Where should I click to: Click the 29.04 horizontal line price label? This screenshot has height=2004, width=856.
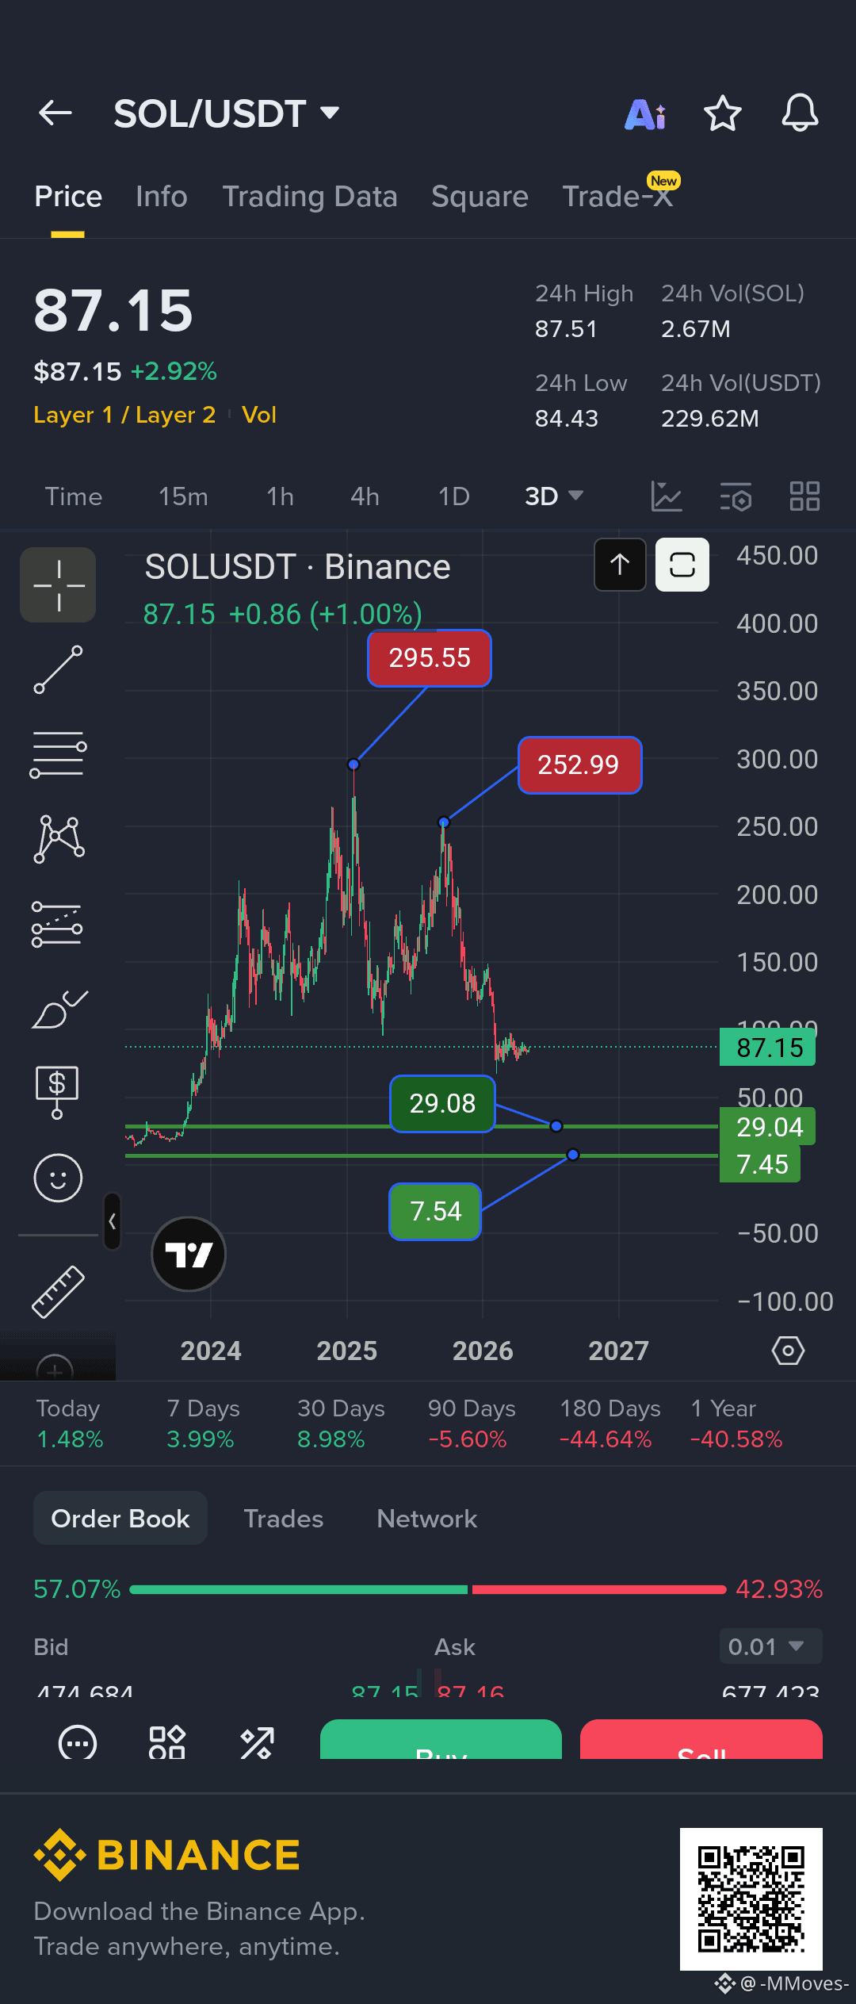pyautogui.click(x=768, y=1127)
